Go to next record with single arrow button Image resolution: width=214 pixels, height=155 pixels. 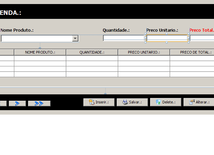(x=17, y=104)
